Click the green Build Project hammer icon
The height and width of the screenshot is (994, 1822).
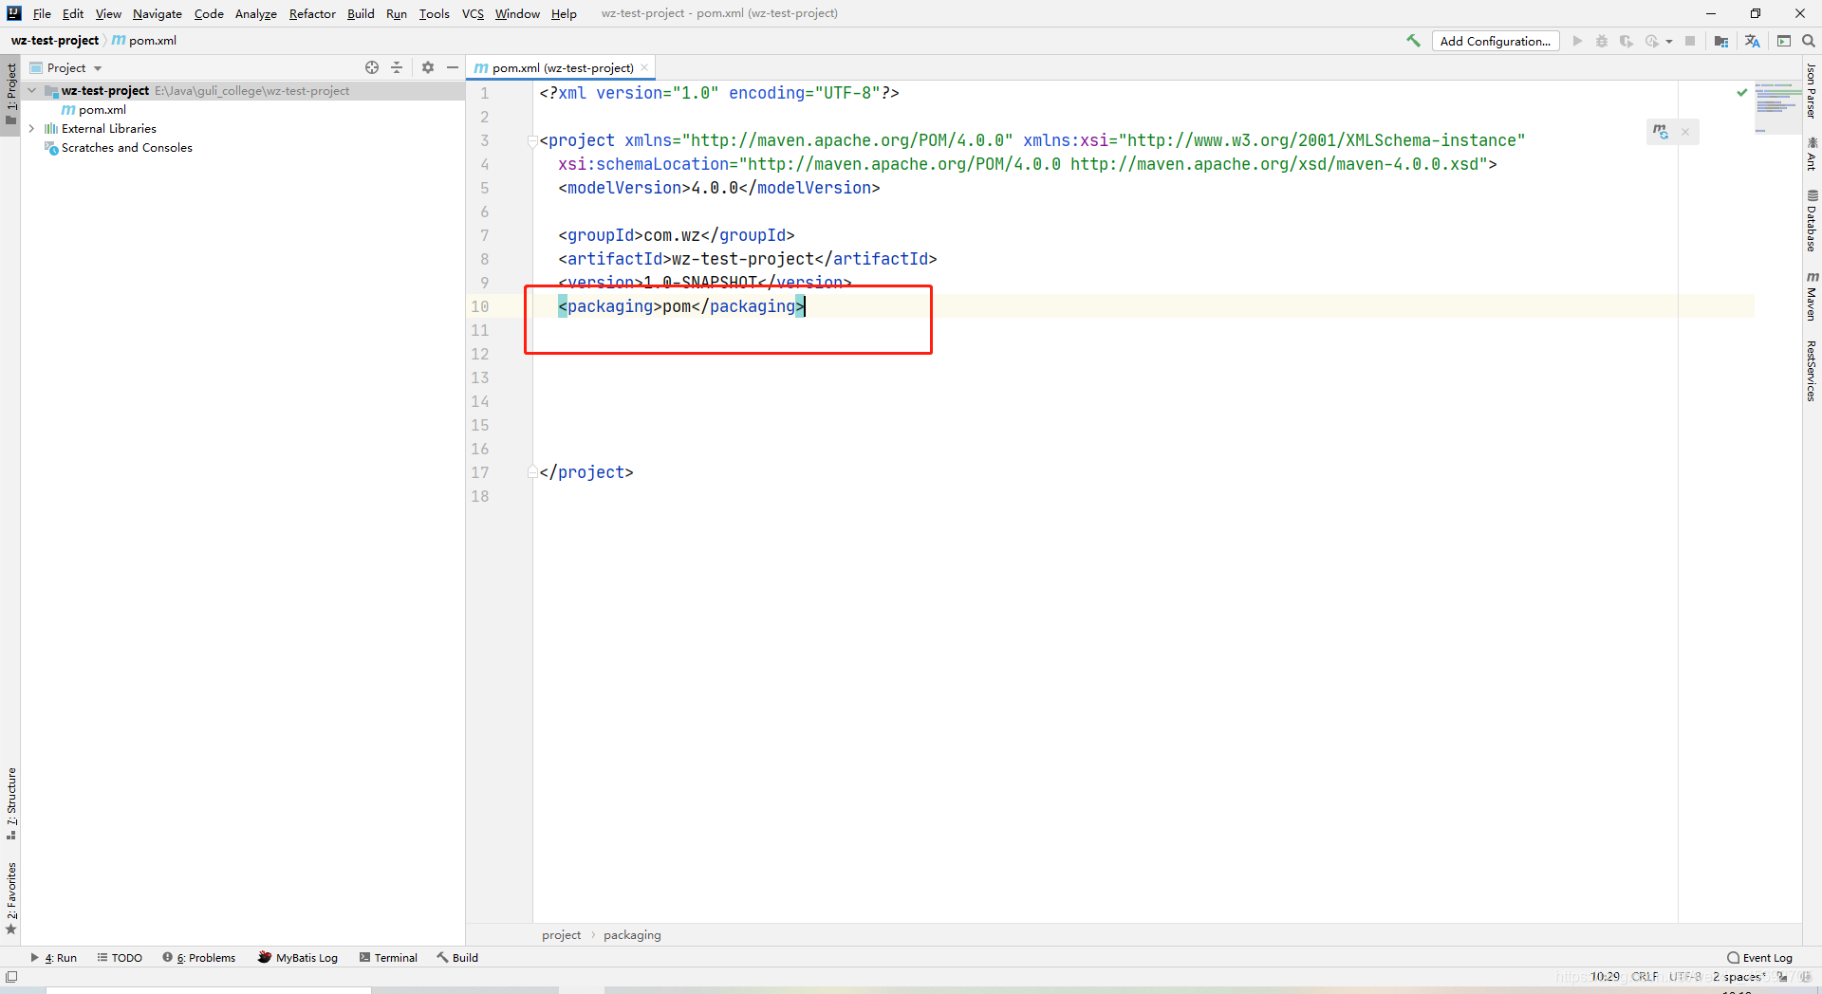(1413, 41)
